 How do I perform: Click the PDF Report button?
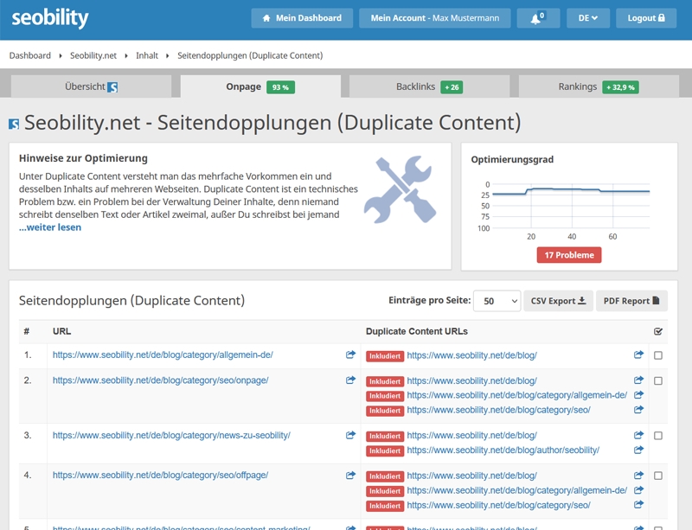631,301
